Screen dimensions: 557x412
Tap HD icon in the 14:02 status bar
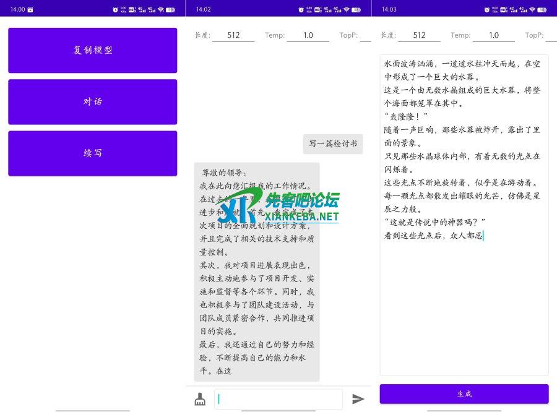click(x=317, y=10)
